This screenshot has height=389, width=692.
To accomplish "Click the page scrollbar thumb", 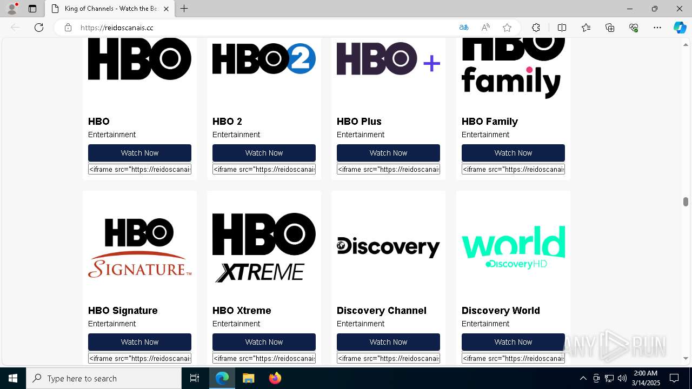I will click(686, 202).
